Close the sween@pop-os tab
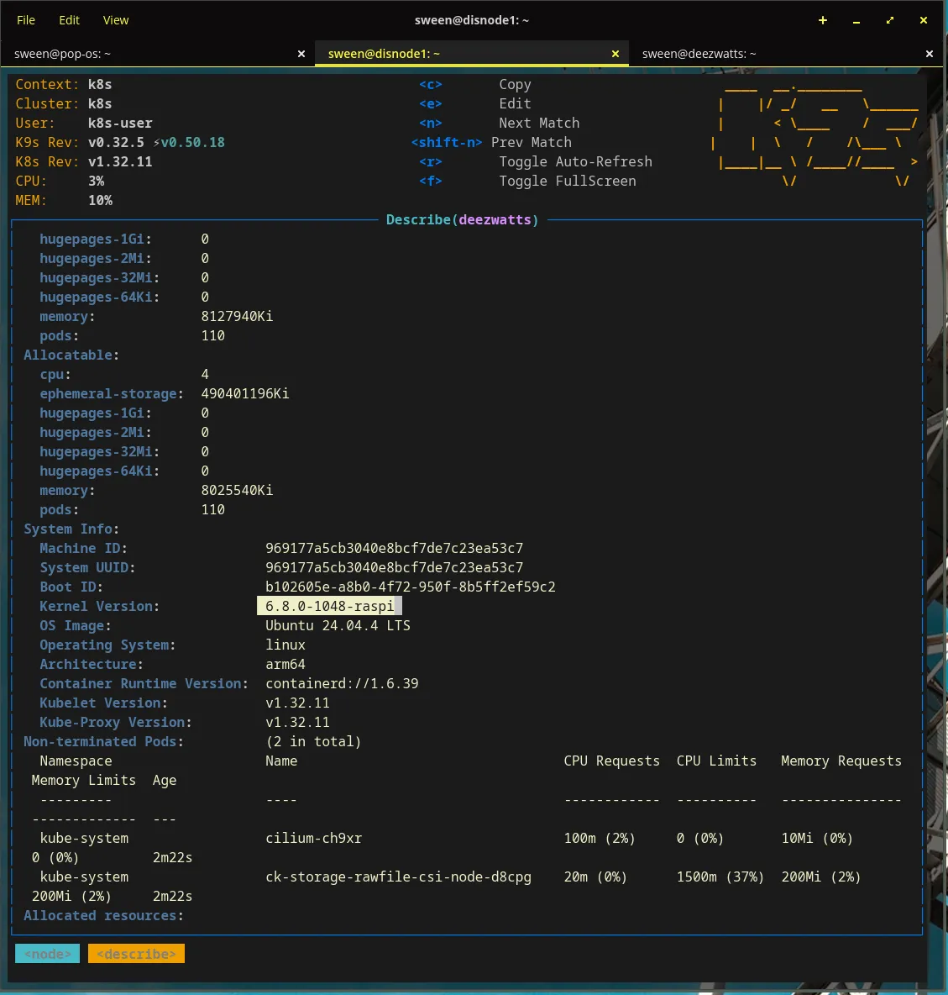This screenshot has width=948, height=995. (x=301, y=54)
